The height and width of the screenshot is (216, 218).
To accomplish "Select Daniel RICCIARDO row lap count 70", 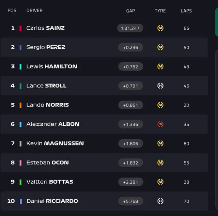I will click(186, 201).
